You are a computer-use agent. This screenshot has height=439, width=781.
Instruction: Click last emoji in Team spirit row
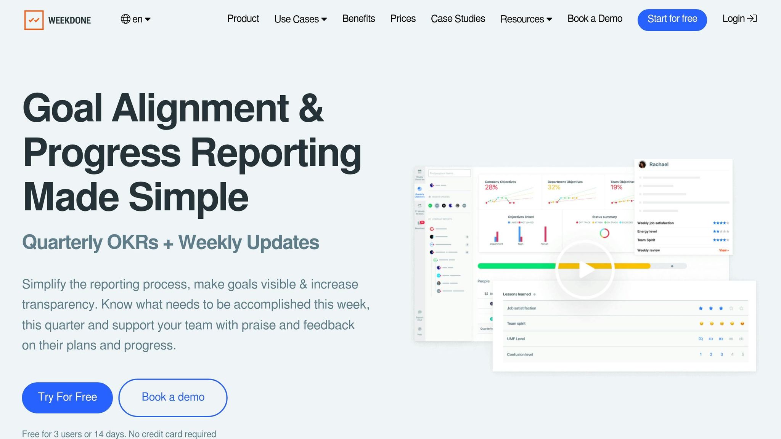point(742,324)
